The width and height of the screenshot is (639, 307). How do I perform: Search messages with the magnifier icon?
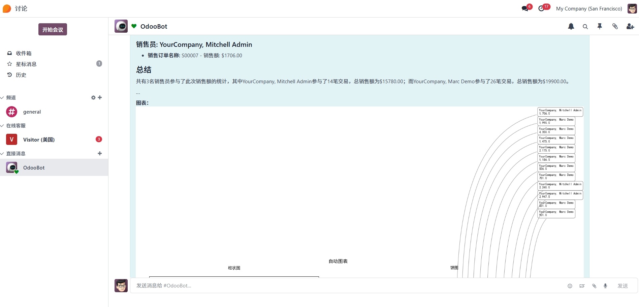coord(585,27)
